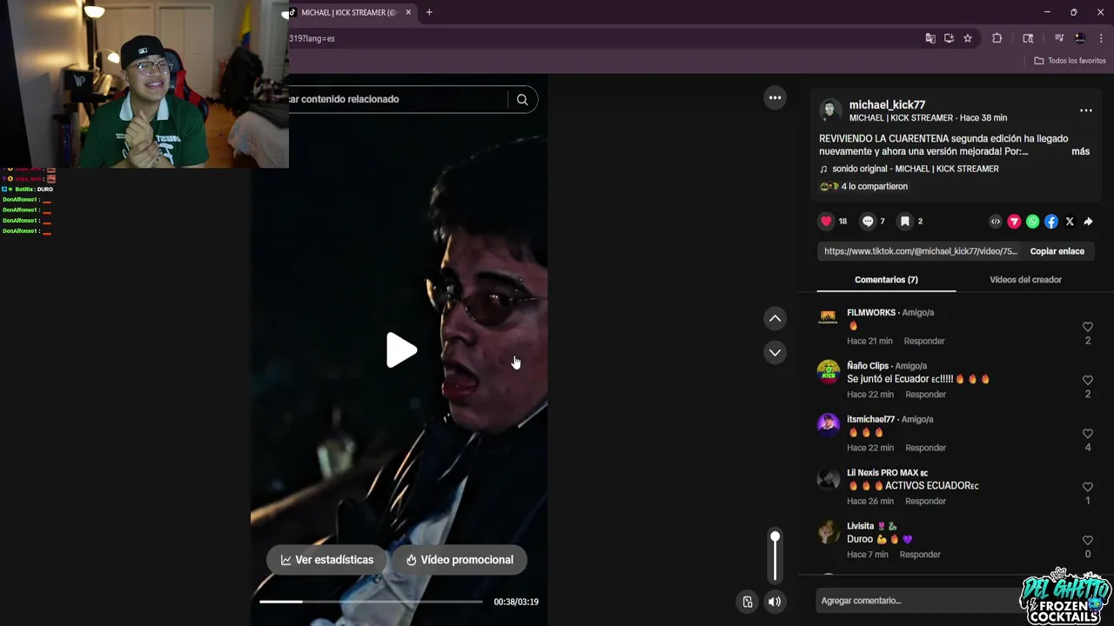Share the video on Facebook
Viewport: 1114px width, 626px height.
point(1051,222)
